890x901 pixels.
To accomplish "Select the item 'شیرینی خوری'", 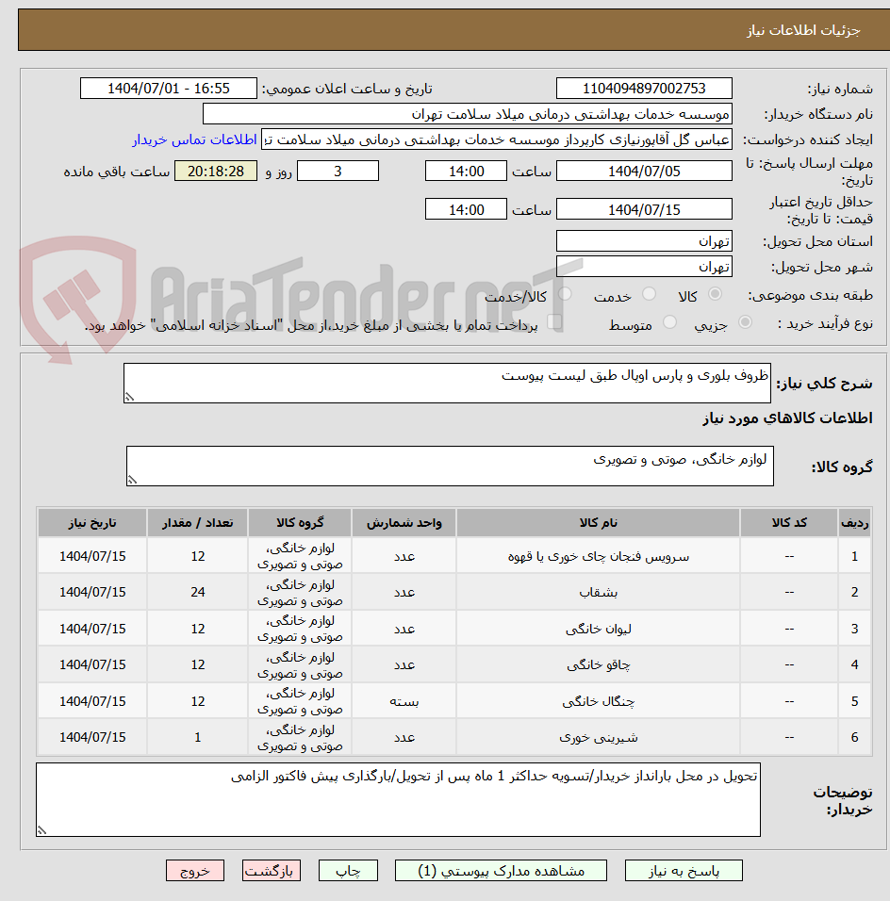I will click(598, 737).
